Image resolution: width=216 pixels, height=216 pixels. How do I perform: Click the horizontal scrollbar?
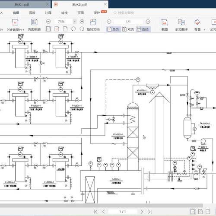[x=101, y=206]
